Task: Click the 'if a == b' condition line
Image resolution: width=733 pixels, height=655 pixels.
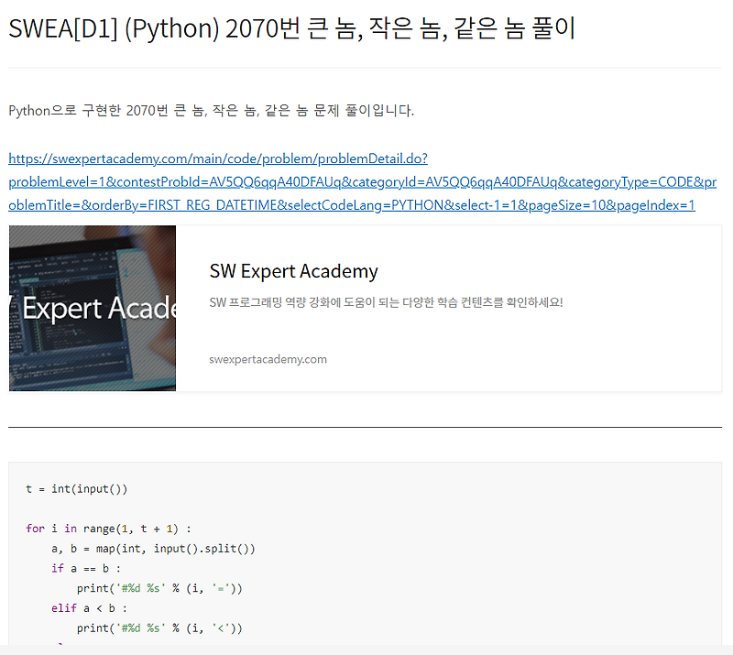Action: [87, 568]
